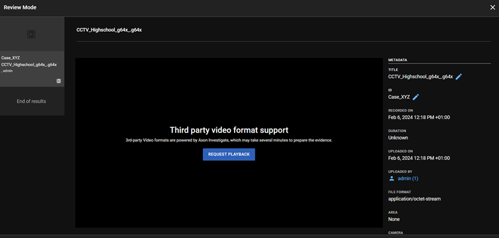Click the Uploaded On date value

coord(419,158)
